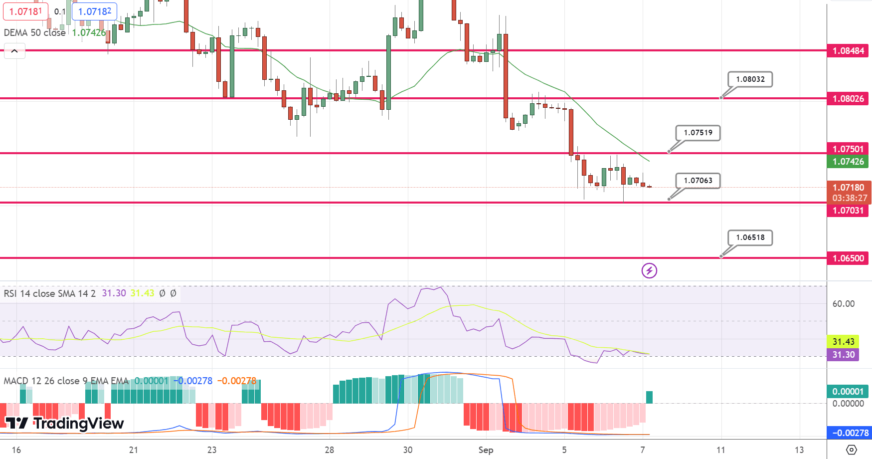
Task: Select the 1.07031 horizontal line price tag
Action: 848,211
